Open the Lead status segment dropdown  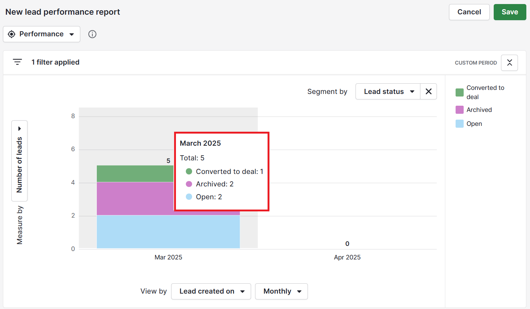(387, 91)
